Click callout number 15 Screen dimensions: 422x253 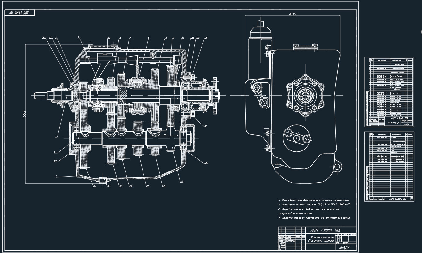[164, 186]
